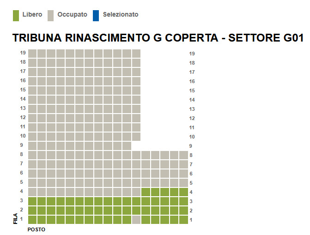Click the leftmost occupied seat in row 19
Screen dimensions: 310x235
[32, 54]
